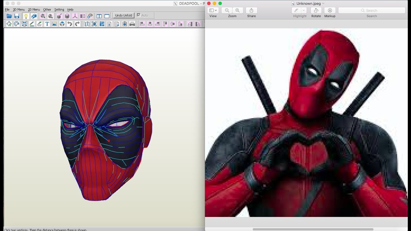Screen dimensions: 411x231
Task: Click the second pink align icon
Action: coord(150,24)
